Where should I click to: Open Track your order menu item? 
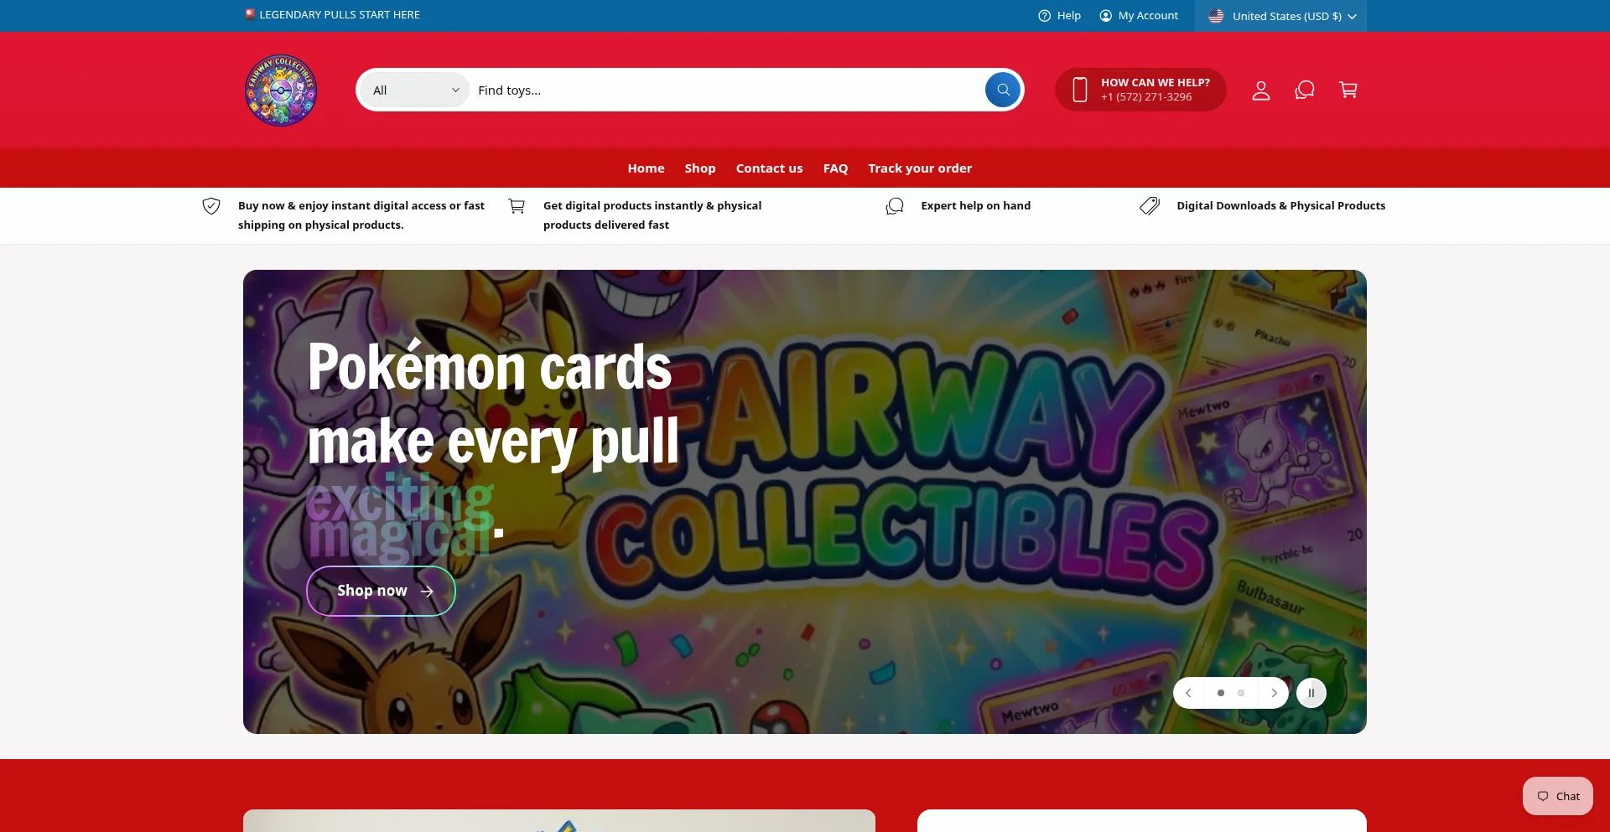click(x=920, y=168)
